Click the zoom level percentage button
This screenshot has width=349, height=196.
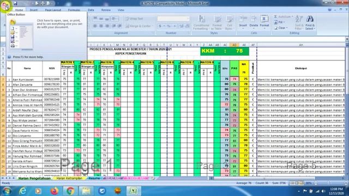(x=309, y=183)
